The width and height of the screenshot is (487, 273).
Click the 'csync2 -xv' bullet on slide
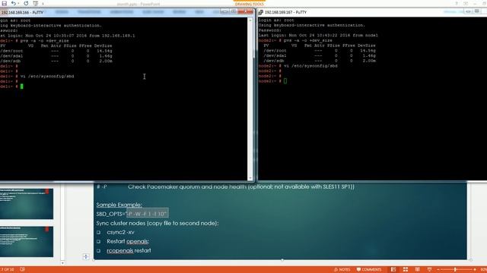pos(120,232)
